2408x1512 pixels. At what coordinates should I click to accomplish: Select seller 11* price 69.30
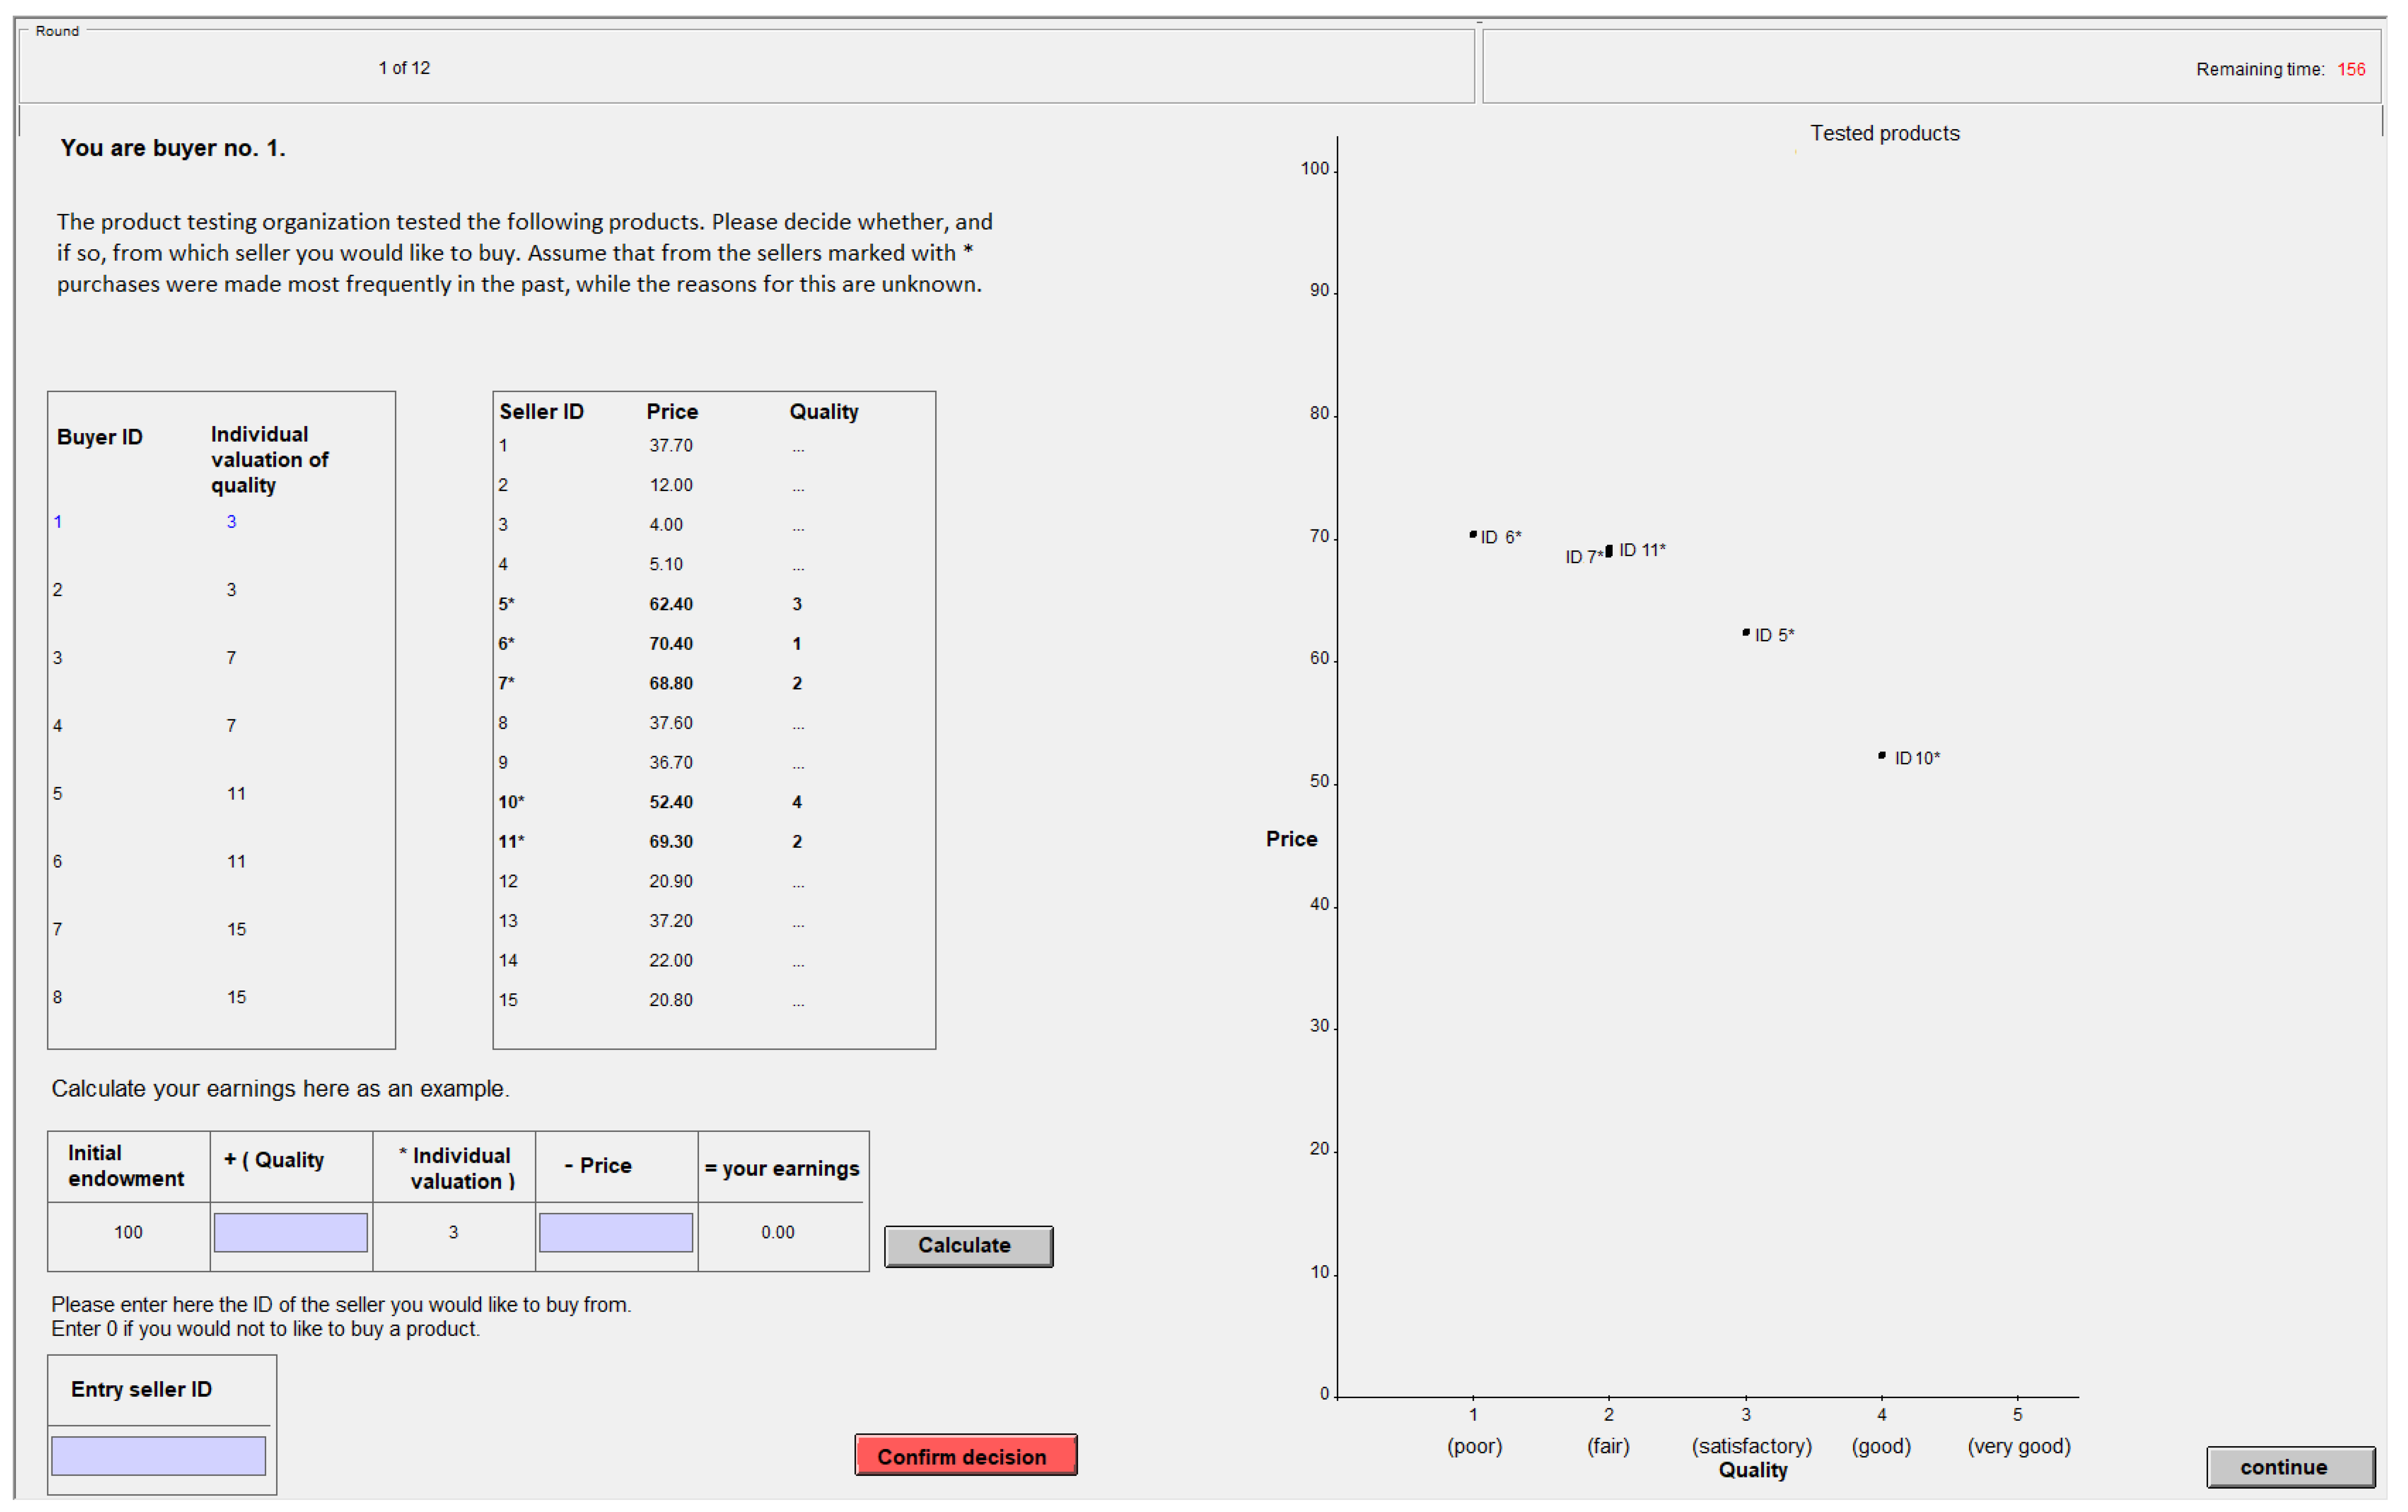pyautogui.click(x=670, y=842)
